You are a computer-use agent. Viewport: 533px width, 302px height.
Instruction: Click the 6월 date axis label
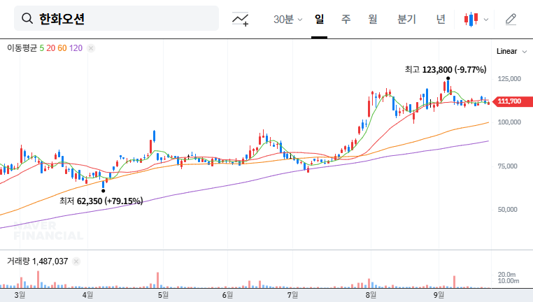pos(227,295)
